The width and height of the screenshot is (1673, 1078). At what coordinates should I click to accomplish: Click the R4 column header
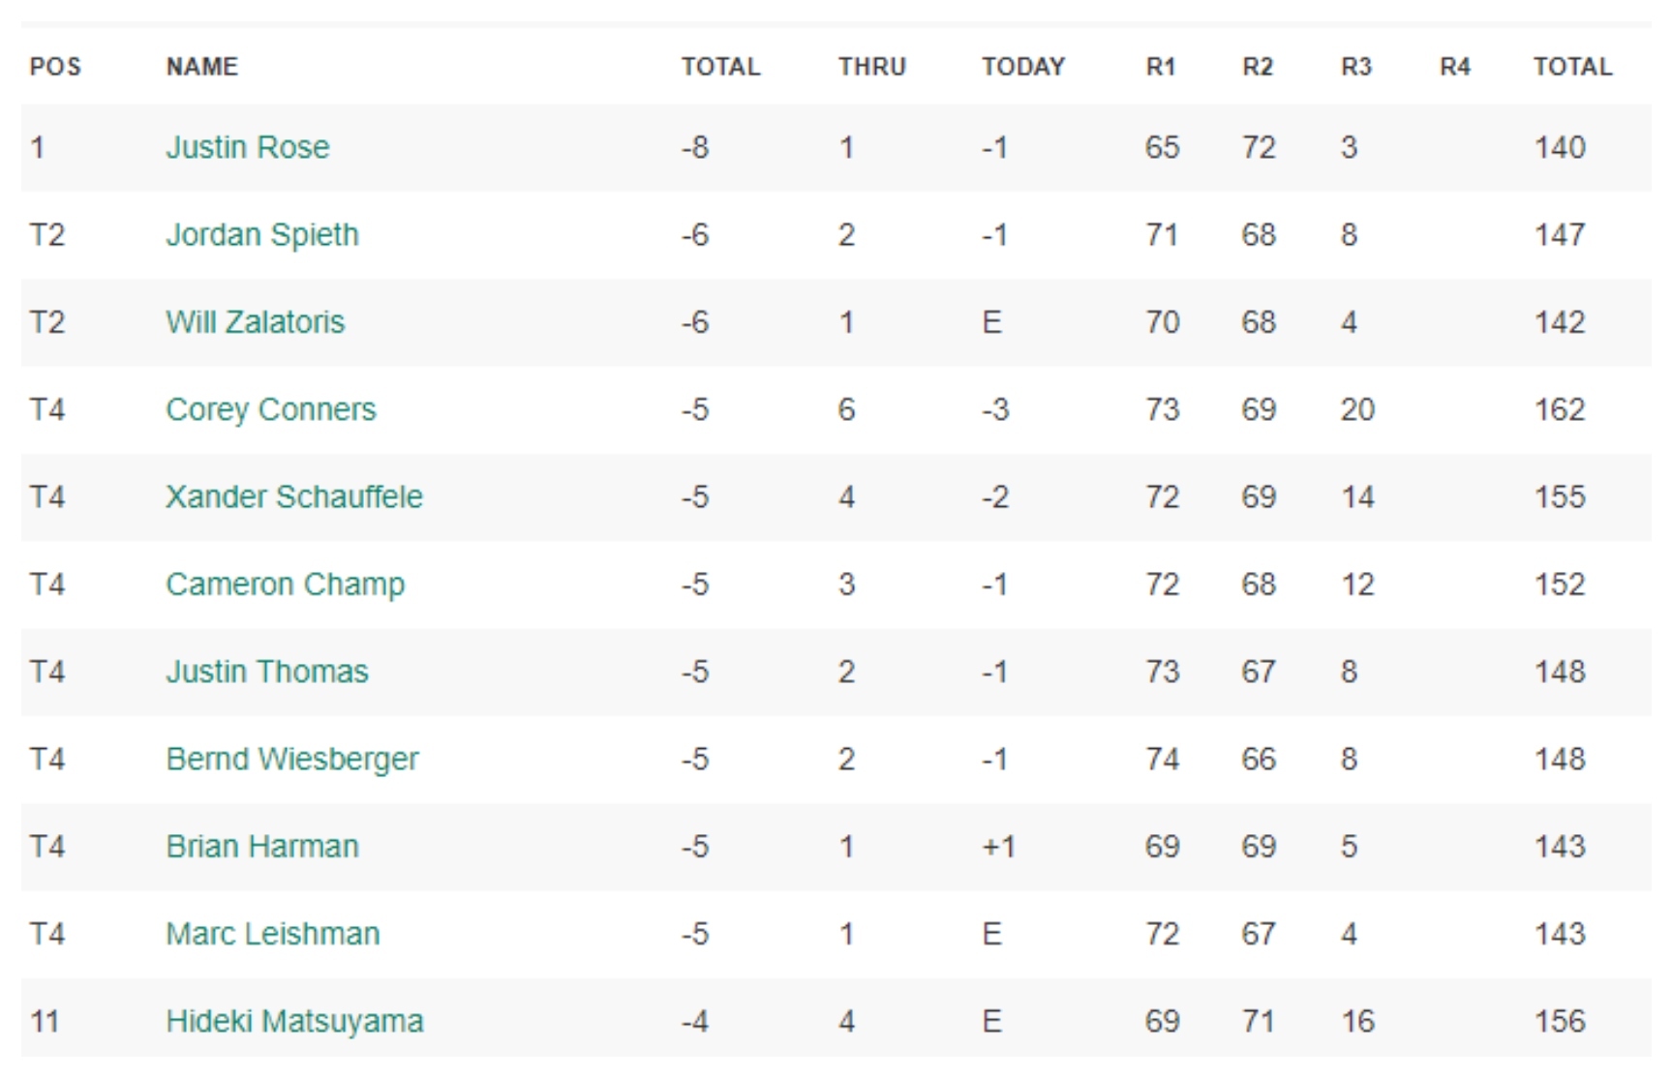pyautogui.click(x=1454, y=67)
